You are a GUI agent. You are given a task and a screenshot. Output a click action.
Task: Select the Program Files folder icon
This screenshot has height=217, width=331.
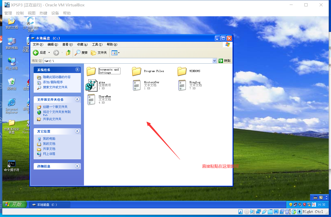pyautogui.click(x=137, y=71)
